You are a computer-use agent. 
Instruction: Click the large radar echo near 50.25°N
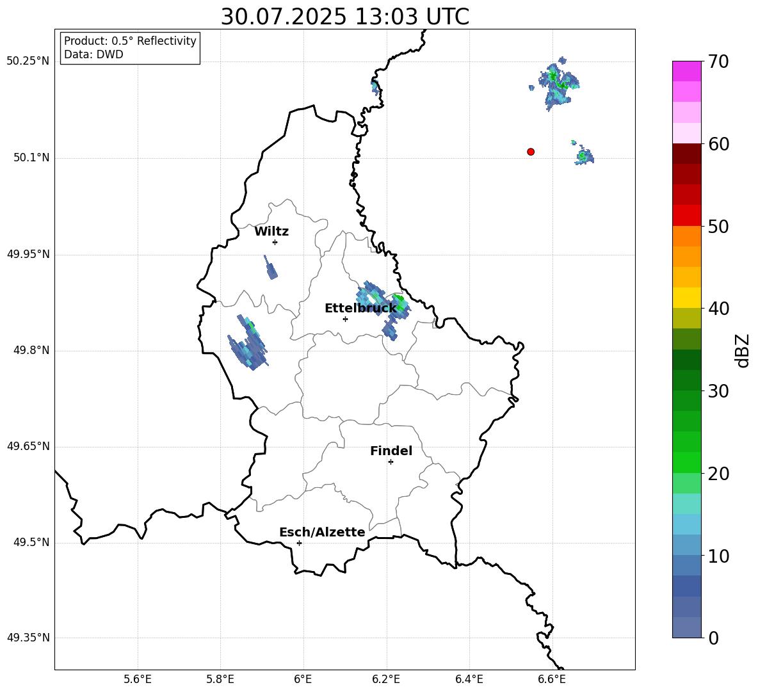pos(558,84)
